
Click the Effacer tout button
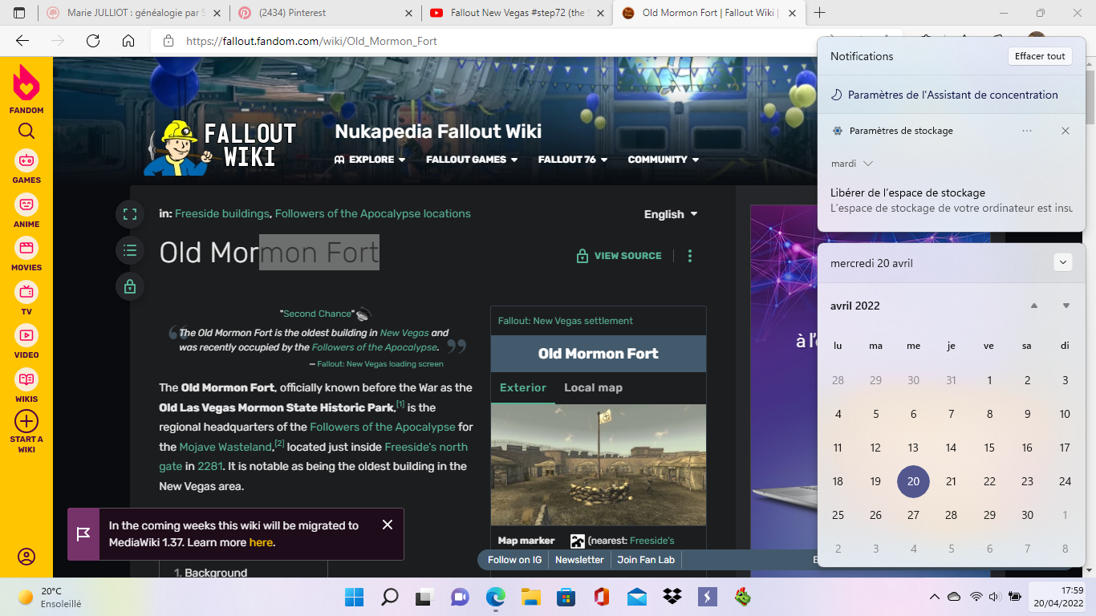tap(1040, 56)
